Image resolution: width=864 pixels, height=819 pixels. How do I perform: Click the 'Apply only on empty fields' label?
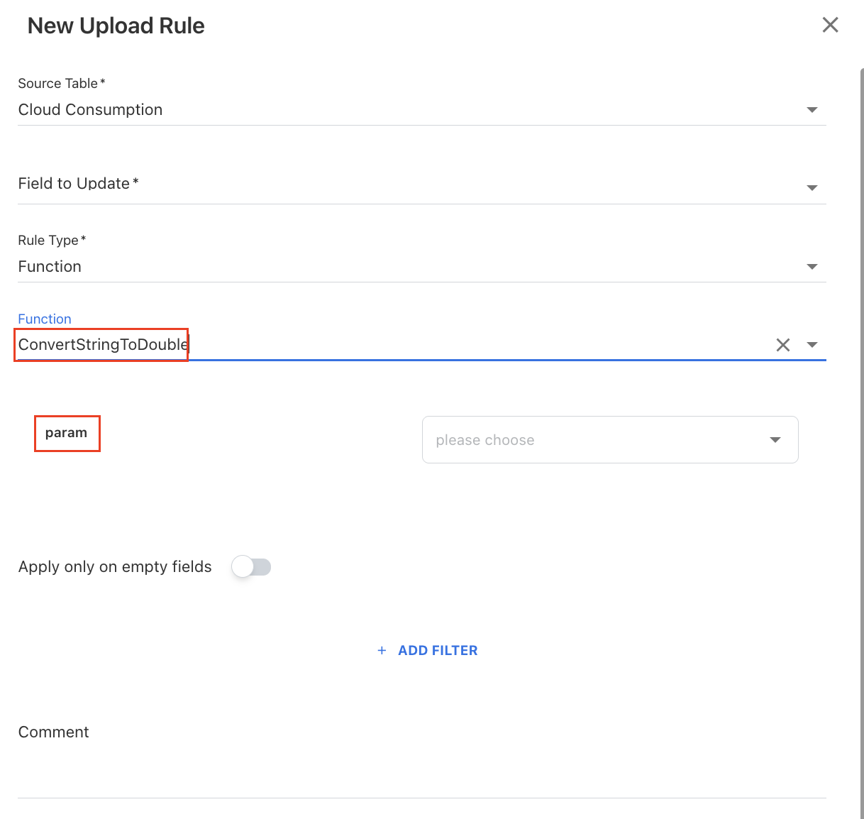coord(115,567)
